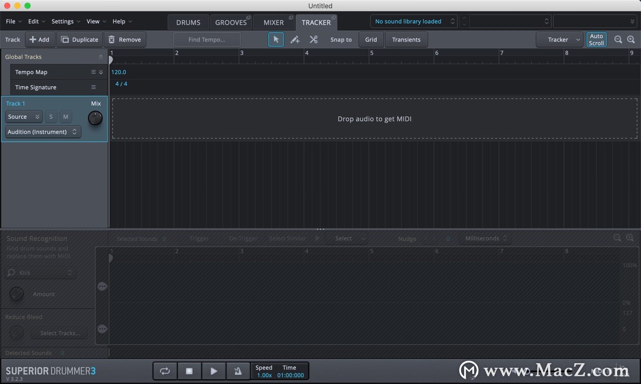Zoom out the tracker timeline
This screenshot has height=384, width=641.
point(618,40)
